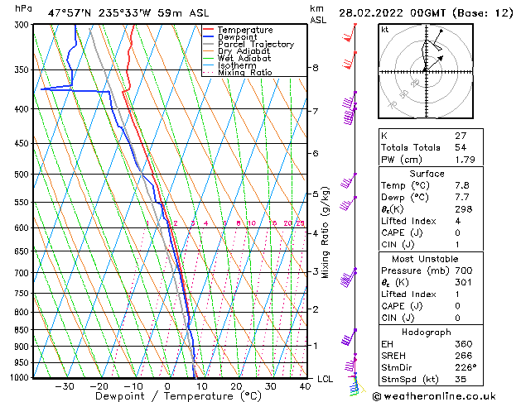Viewport: 521px width, 402px height.
Task: Open the weatheronline.co.uk copyright credit
Action: click(x=434, y=396)
